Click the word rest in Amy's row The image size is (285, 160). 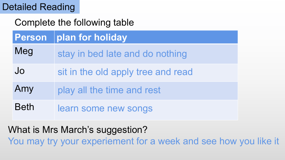click(152, 90)
